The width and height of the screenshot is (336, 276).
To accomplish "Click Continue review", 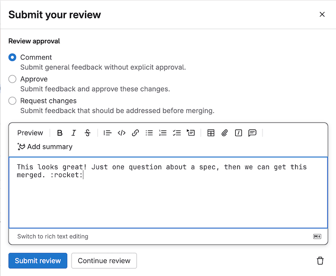I will (104, 261).
